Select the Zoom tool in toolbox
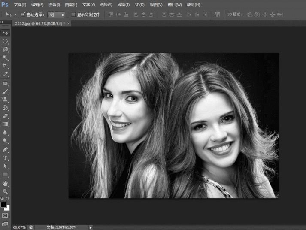Viewport: 306px width, 230px height. (x=5, y=191)
